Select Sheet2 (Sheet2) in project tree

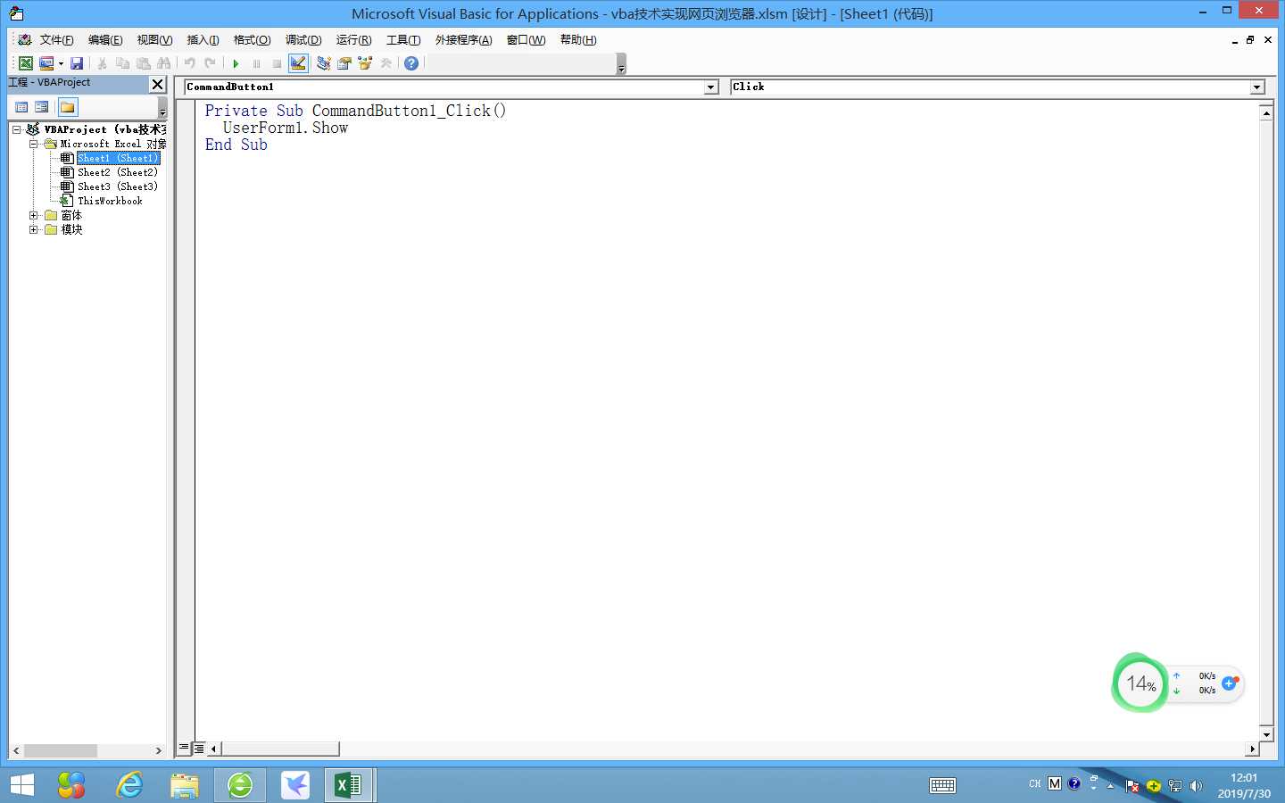coord(118,172)
